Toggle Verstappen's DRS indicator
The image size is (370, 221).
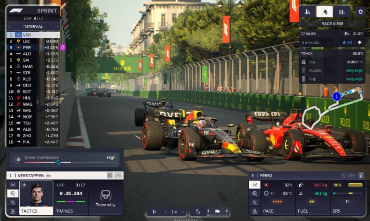(x=118, y=175)
